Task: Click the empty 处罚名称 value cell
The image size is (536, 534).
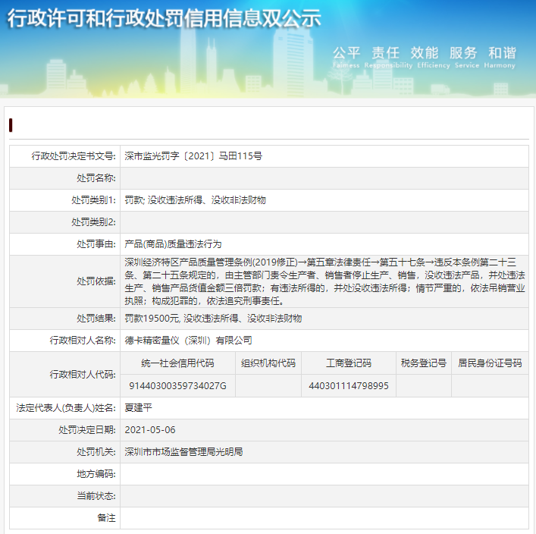Action: (x=324, y=178)
